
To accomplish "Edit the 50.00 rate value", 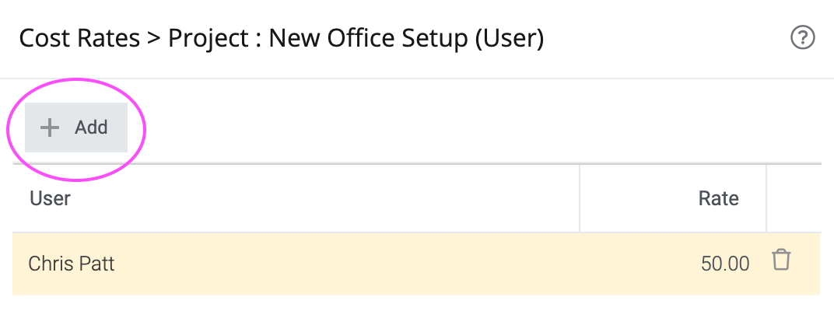I will 725,264.
